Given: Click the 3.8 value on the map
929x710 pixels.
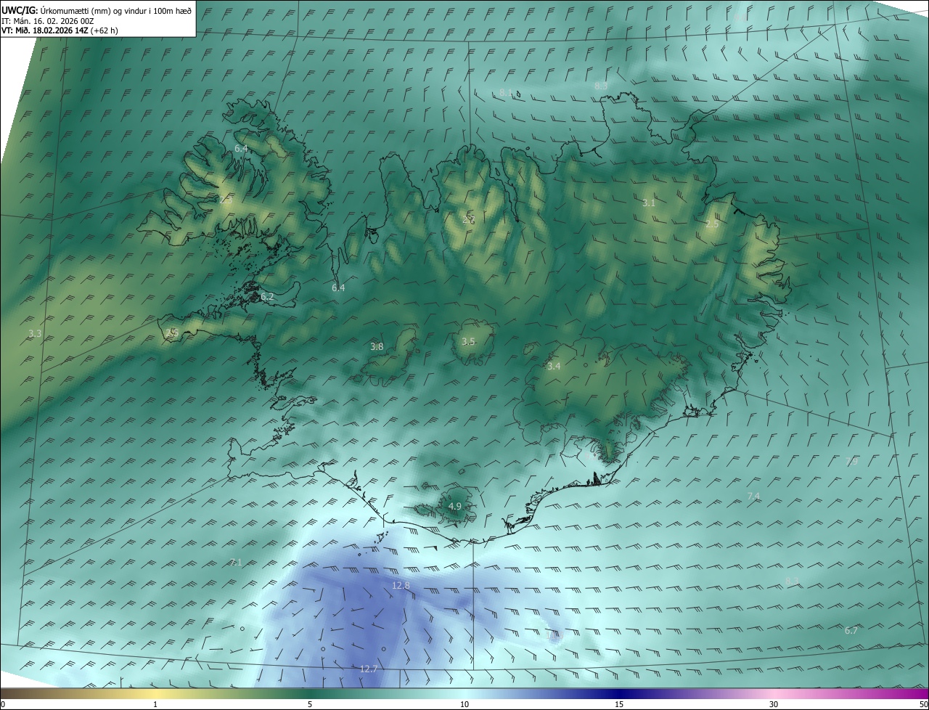Looking at the screenshot, I should tap(377, 347).
